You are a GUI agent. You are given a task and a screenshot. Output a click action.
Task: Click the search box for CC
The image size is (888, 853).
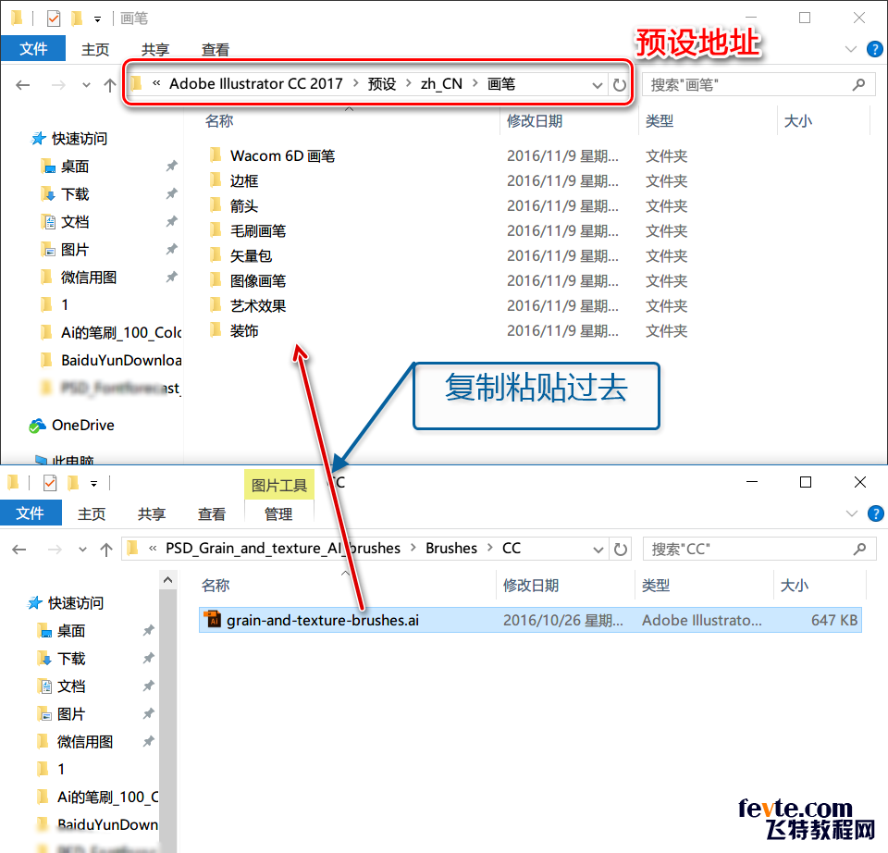(759, 549)
